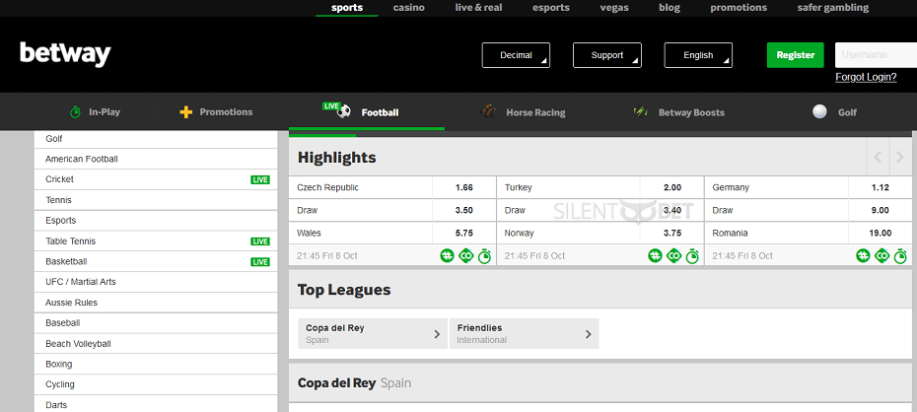Image resolution: width=917 pixels, height=412 pixels.
Task: Open Basketball in the sidebar
Action: pyautogui.click(x=156, y=262)
